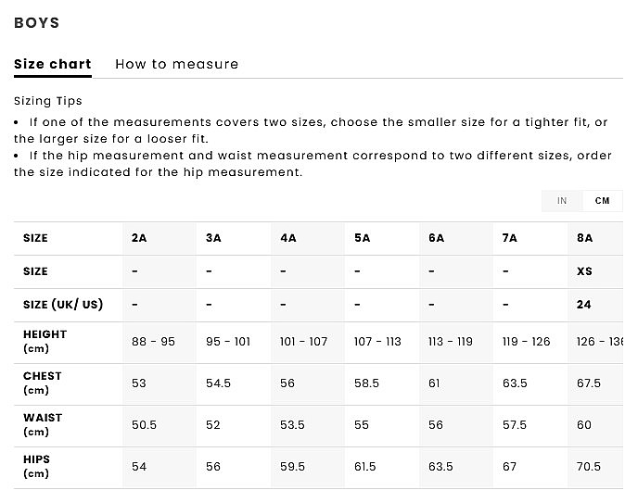Click the 88 - 95 height cell
The height and width of the screenshot is (490, 625).
click(x=153, y=342)
